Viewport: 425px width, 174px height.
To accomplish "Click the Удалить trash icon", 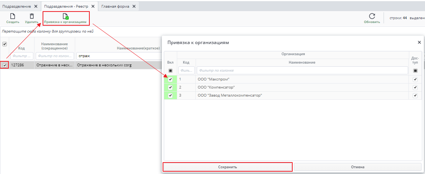I will (31, 16).
